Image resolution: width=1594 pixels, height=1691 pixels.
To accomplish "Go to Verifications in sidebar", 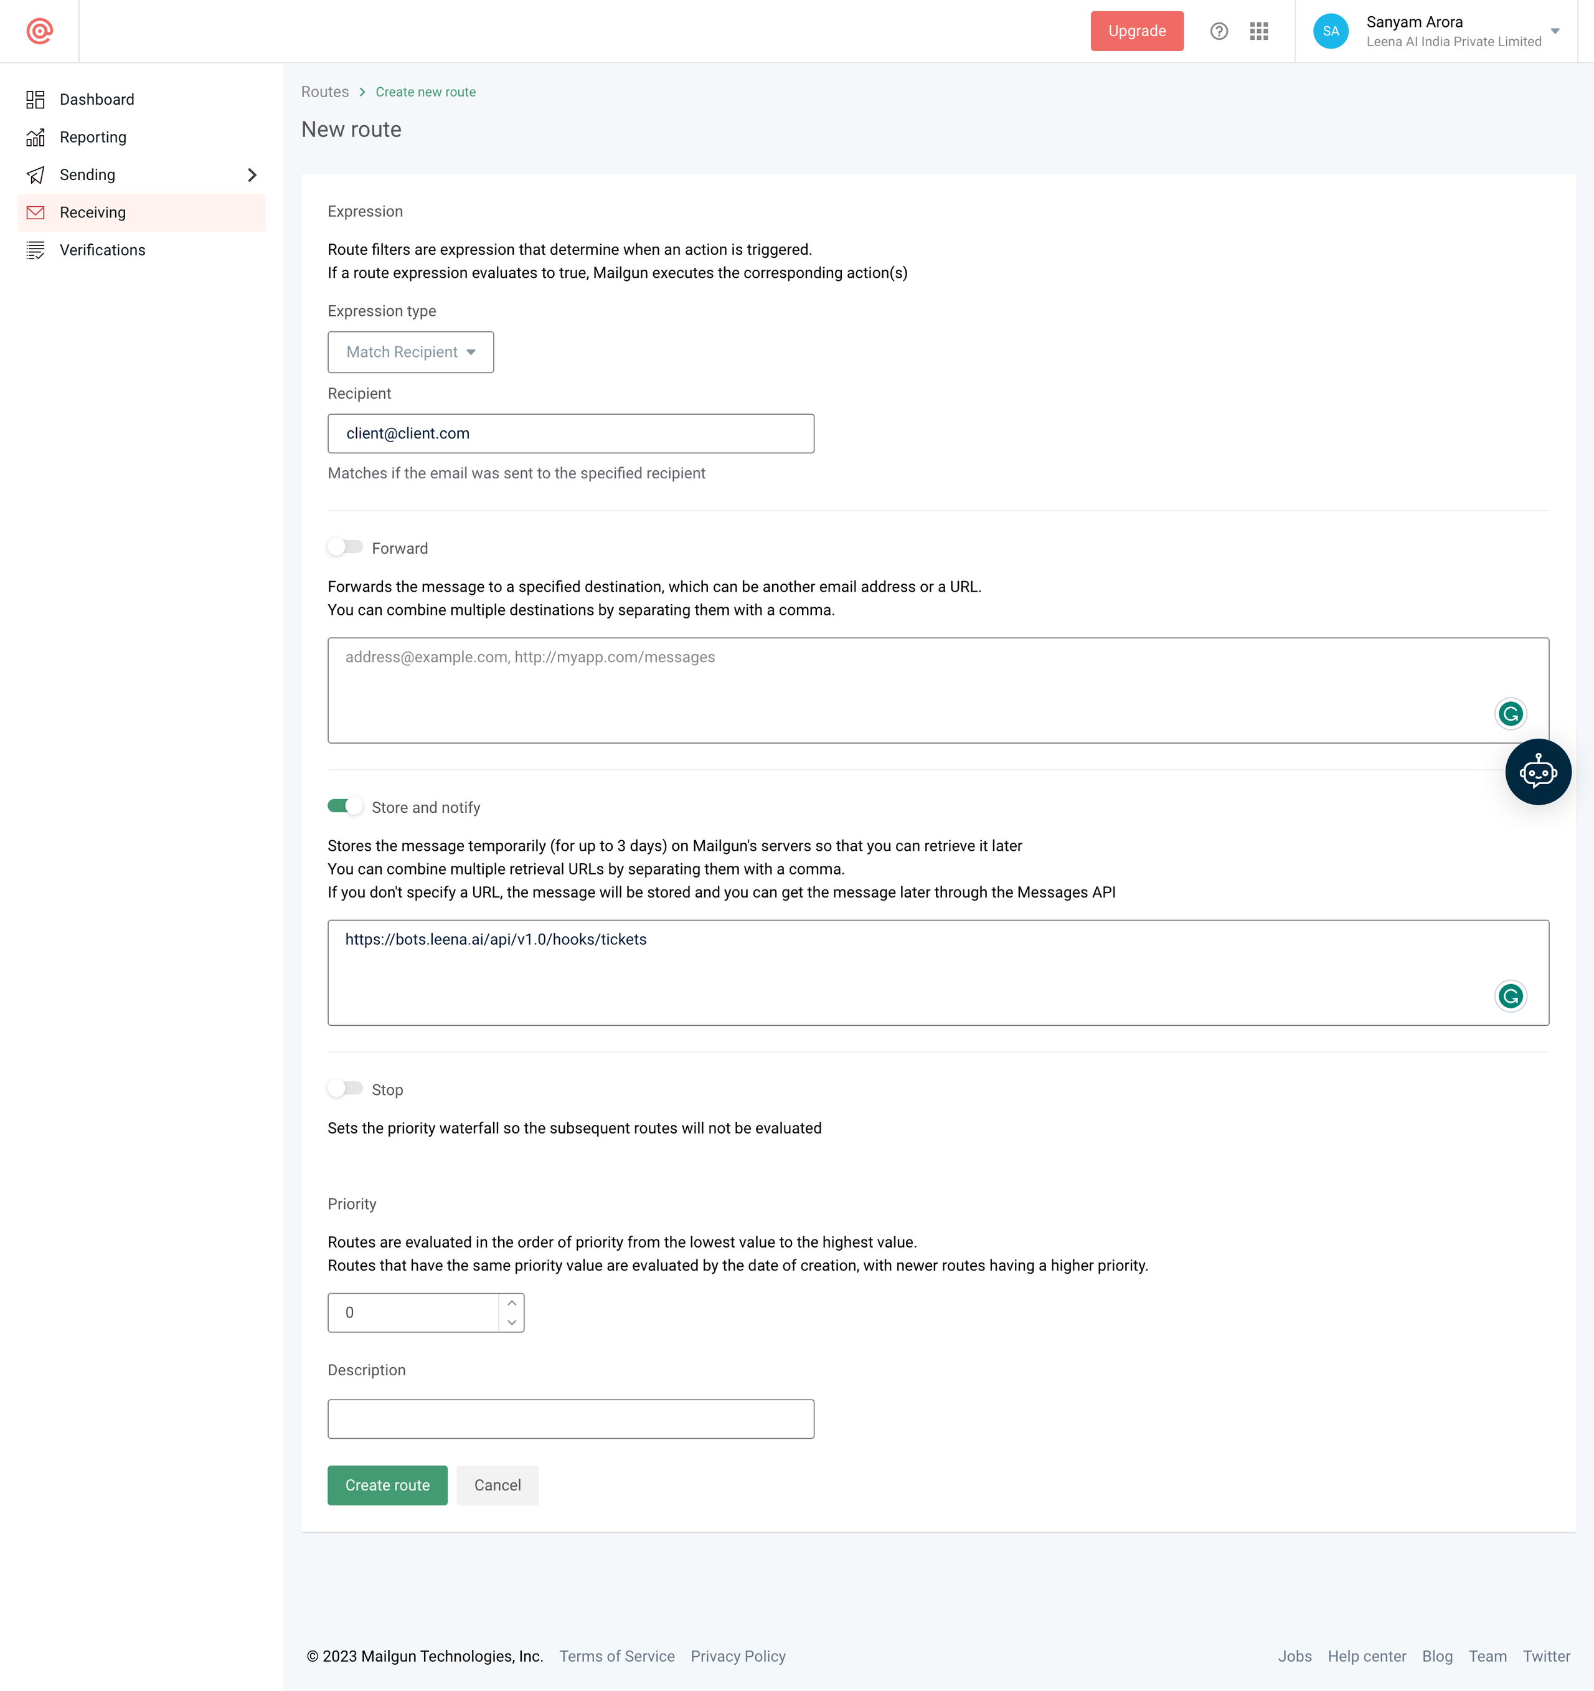I will (102, 250).
